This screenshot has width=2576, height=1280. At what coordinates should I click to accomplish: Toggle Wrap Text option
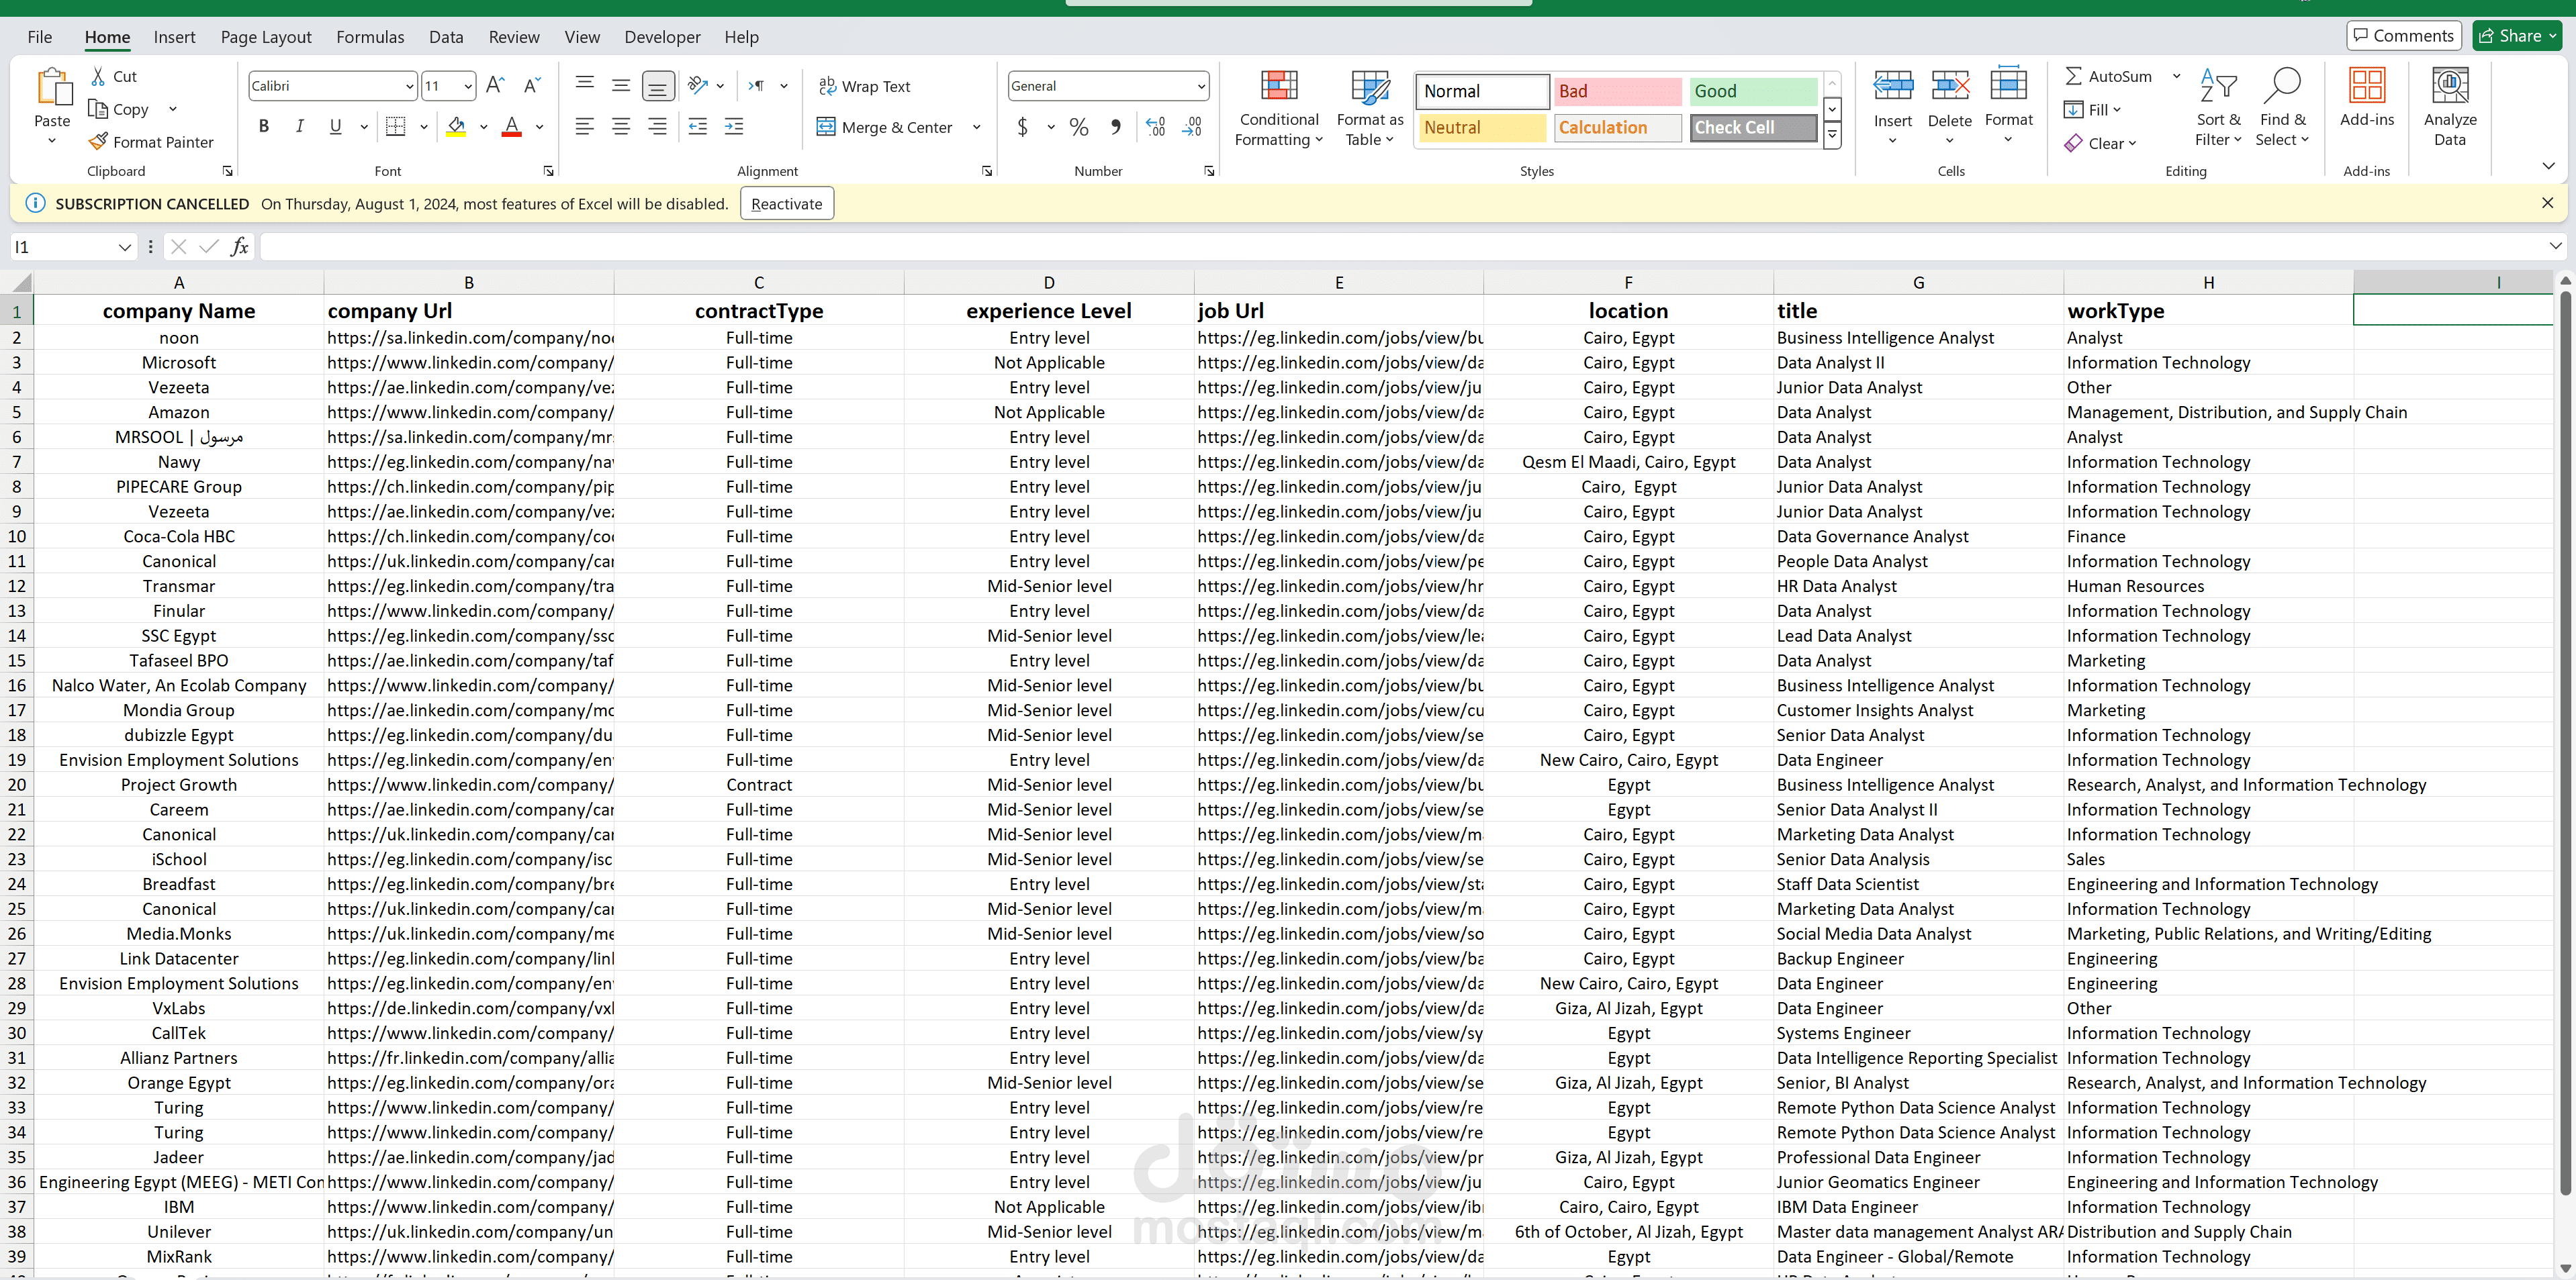tap(865, 86)
